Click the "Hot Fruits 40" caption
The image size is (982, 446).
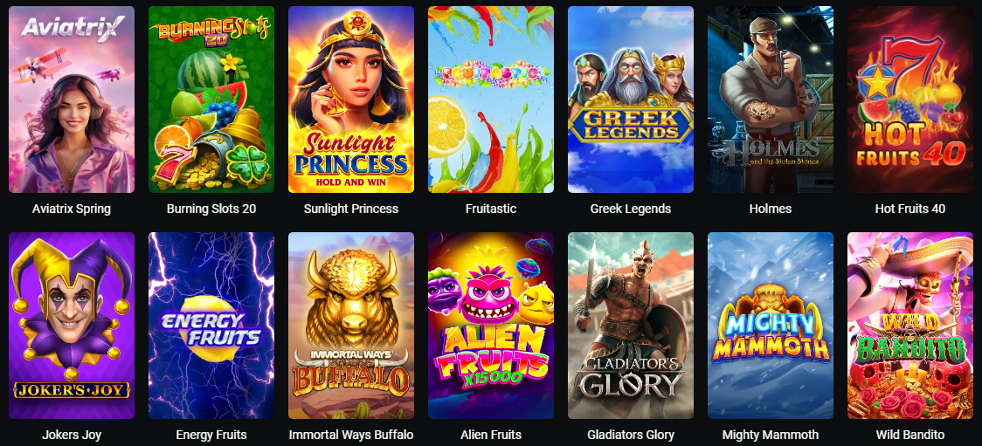point(910,209)
